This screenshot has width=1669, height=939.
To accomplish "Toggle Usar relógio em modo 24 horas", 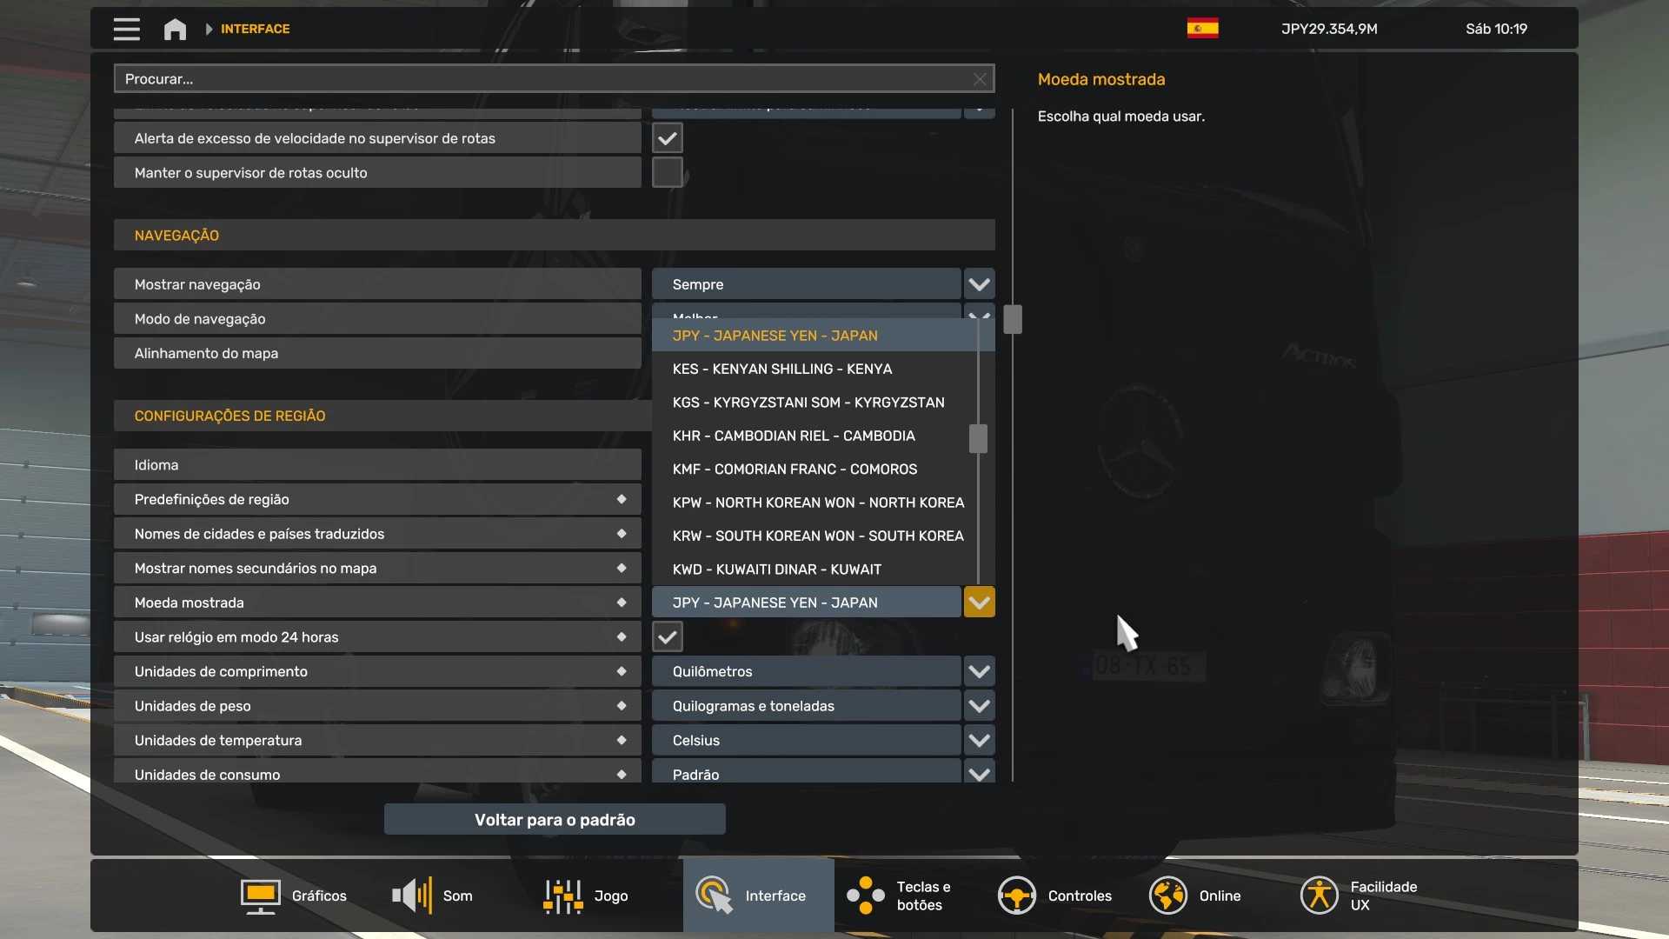I will [667, 637].
